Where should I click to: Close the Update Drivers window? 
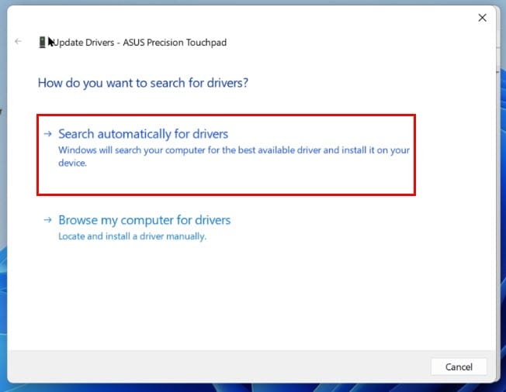tap(482, 18)
